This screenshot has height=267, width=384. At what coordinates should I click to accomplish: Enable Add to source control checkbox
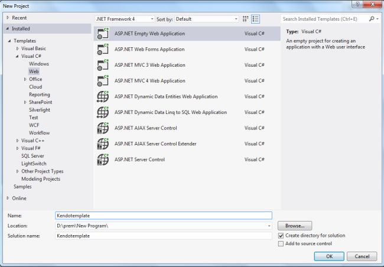point(281,244)
